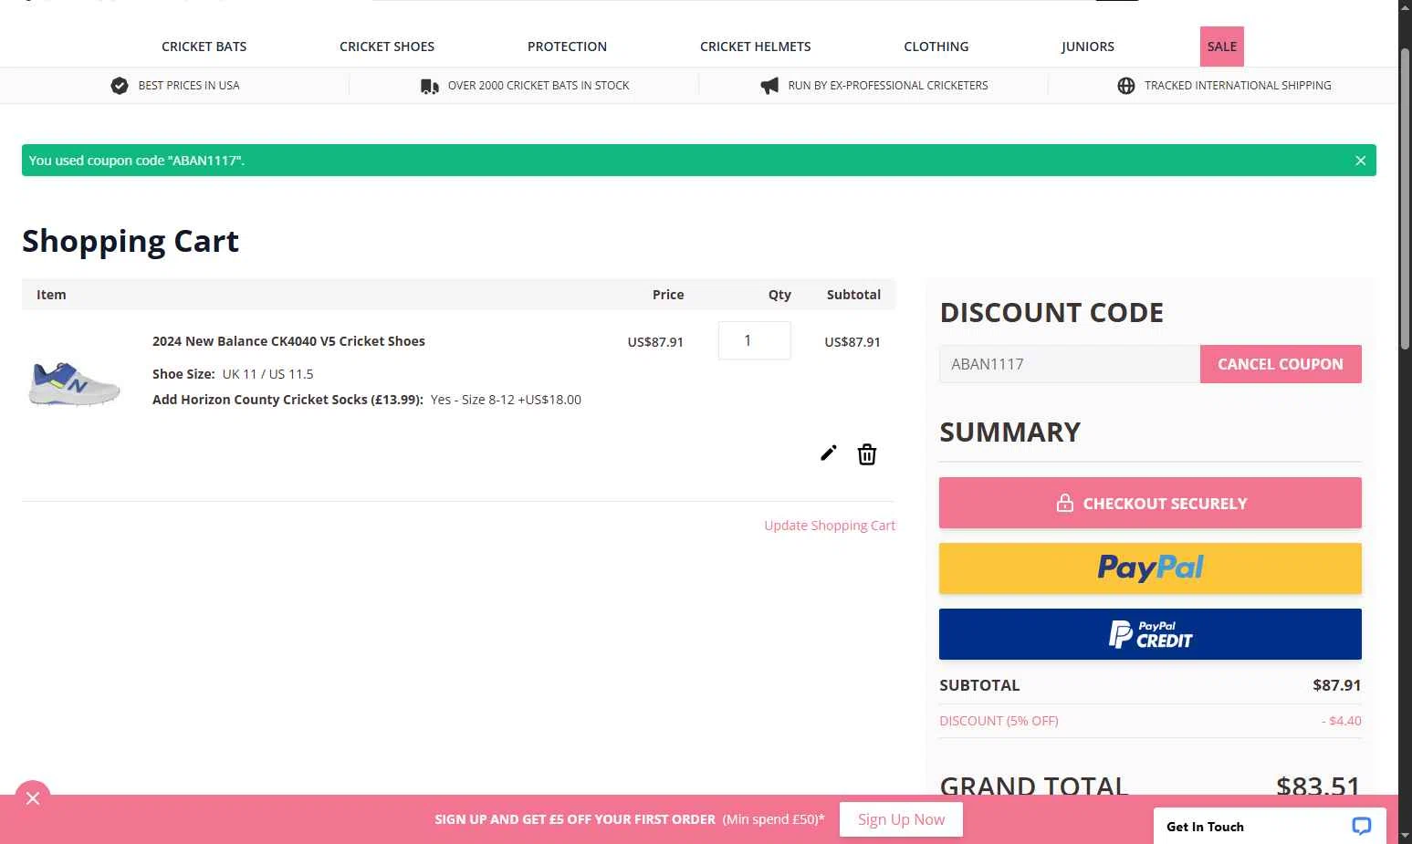This screenshot has width=1412, height=844.
Task: Pay with the yellow PayPal button
Action: [x=1150, y=568]
